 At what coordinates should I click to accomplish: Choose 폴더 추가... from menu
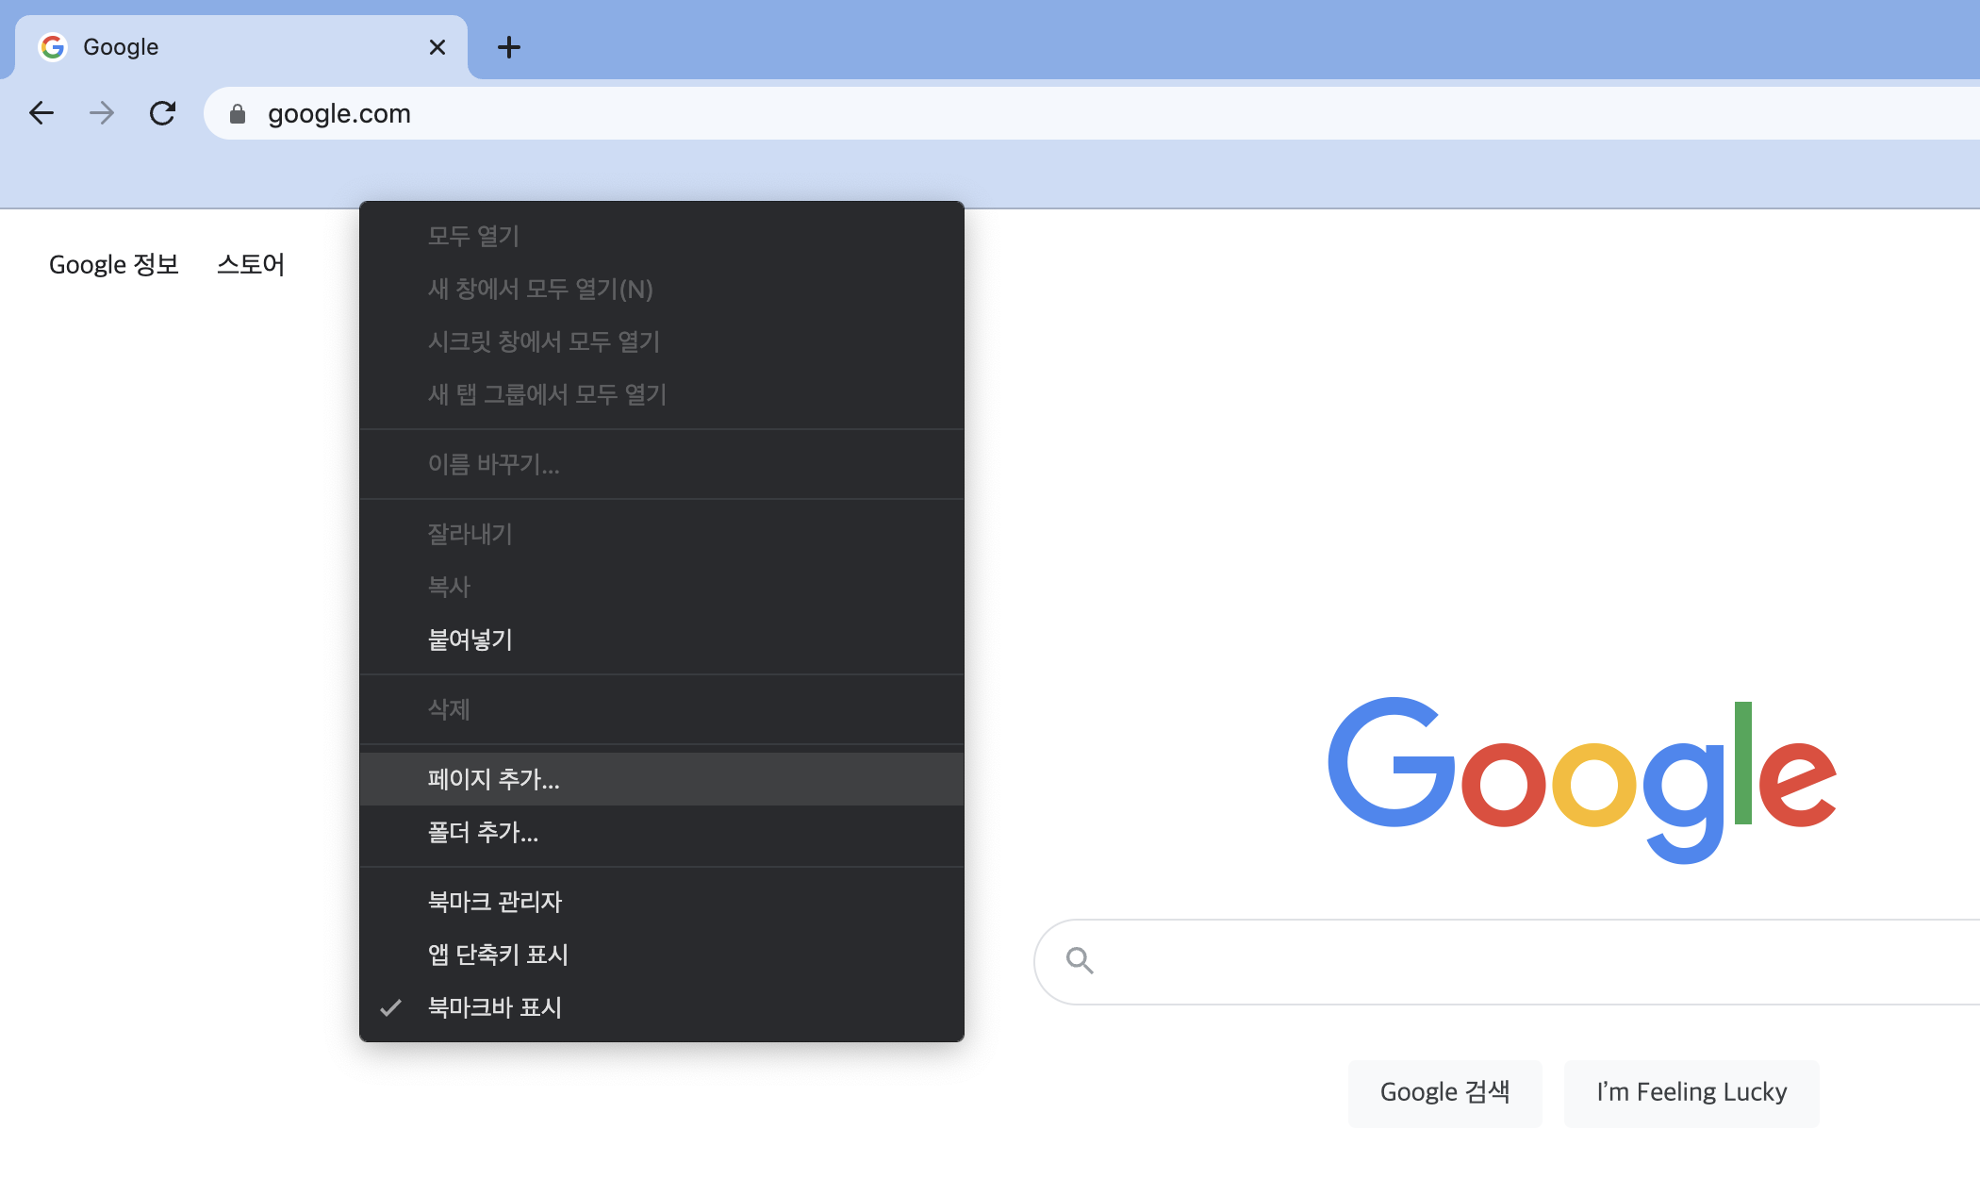point(662,832)
